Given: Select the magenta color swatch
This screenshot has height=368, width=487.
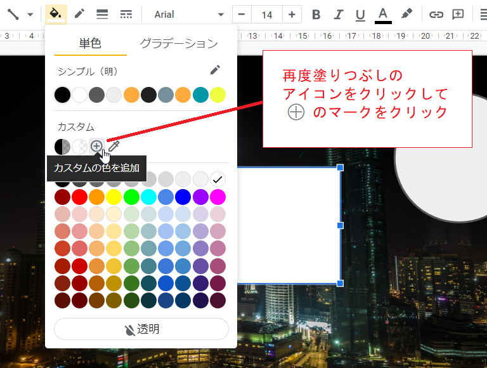Looking at the screenshot, I should (x=218, y=197).
